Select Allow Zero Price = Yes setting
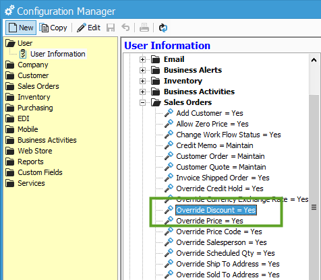 point(212,124)
